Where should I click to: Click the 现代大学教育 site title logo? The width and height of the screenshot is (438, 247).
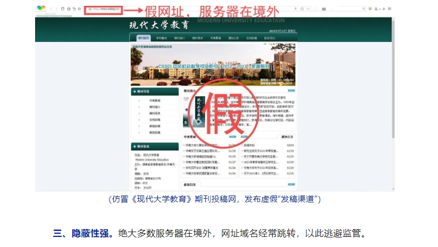(x=159, y=25)
